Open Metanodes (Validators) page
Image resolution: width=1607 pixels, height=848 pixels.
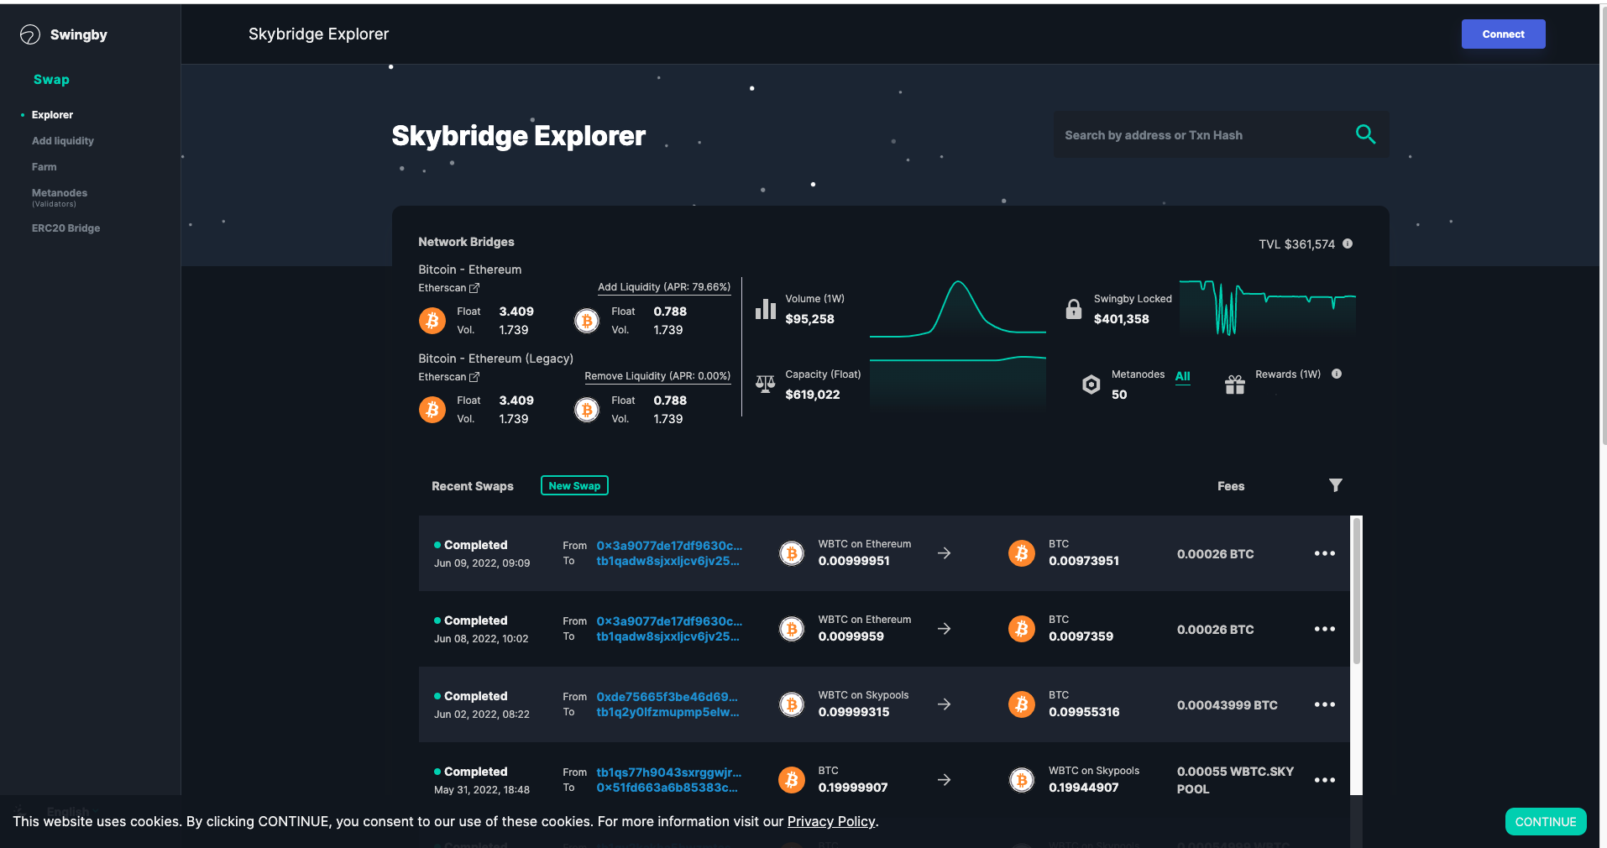click(60, 196)
